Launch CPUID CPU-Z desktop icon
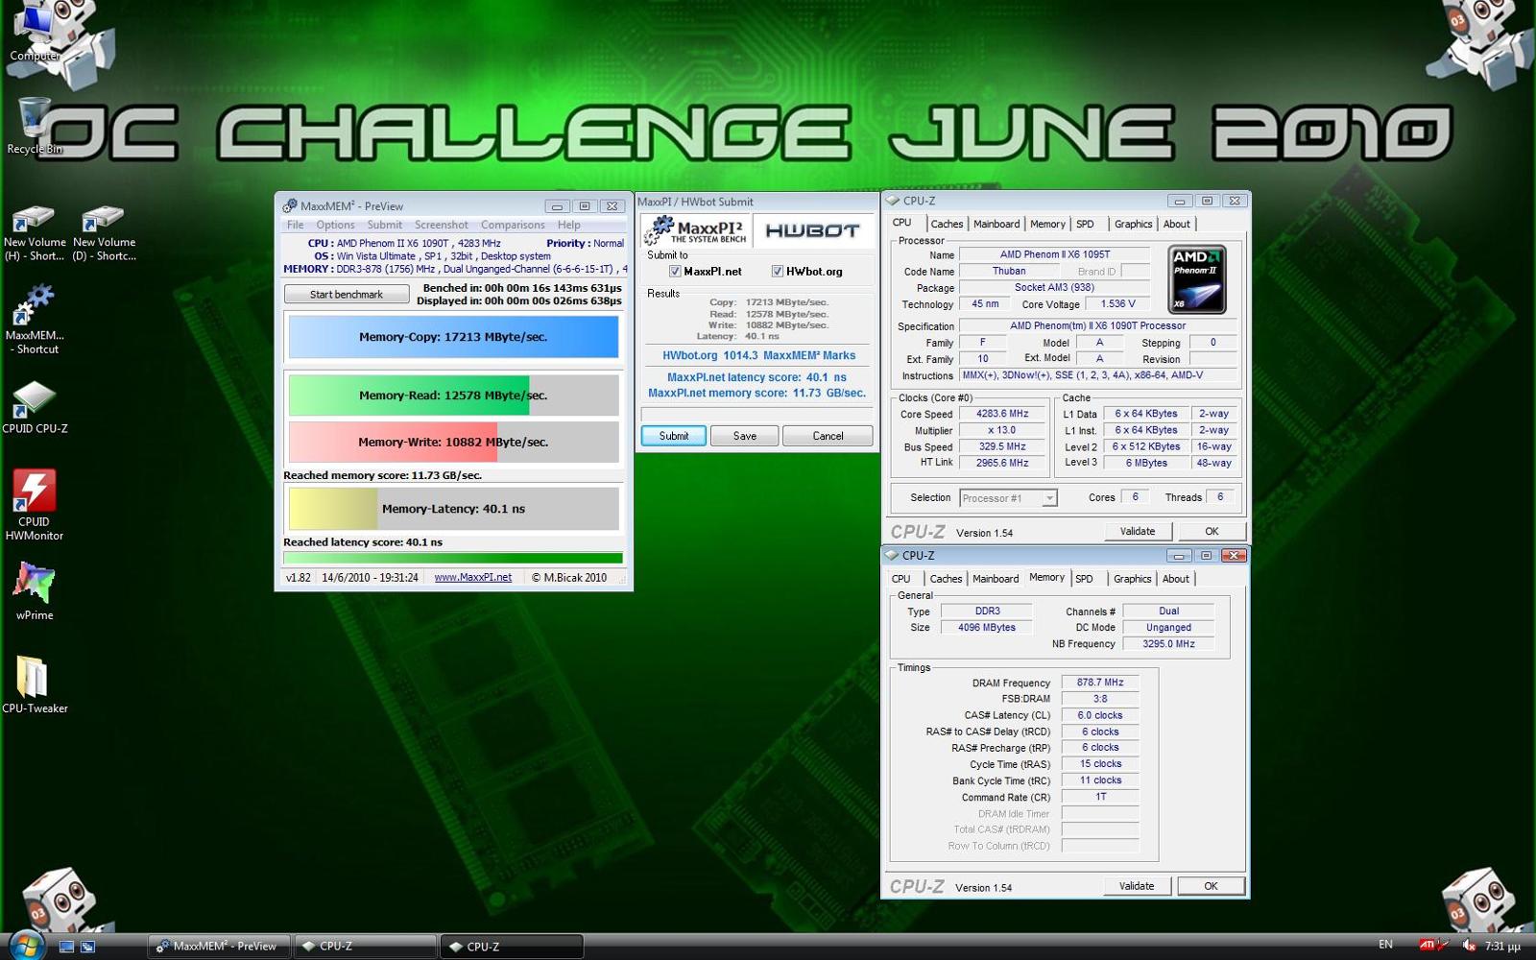This screenshot has height=960, width=1536. pos(35,408)
